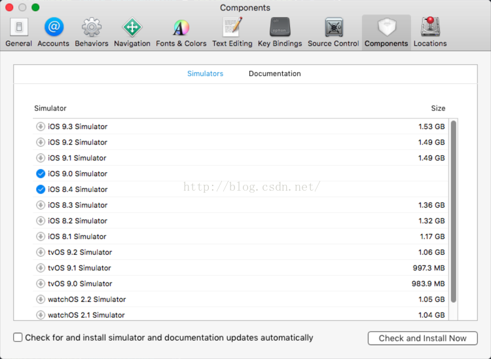
Task: Click the 997.3 MB size value
Action: 429,268
